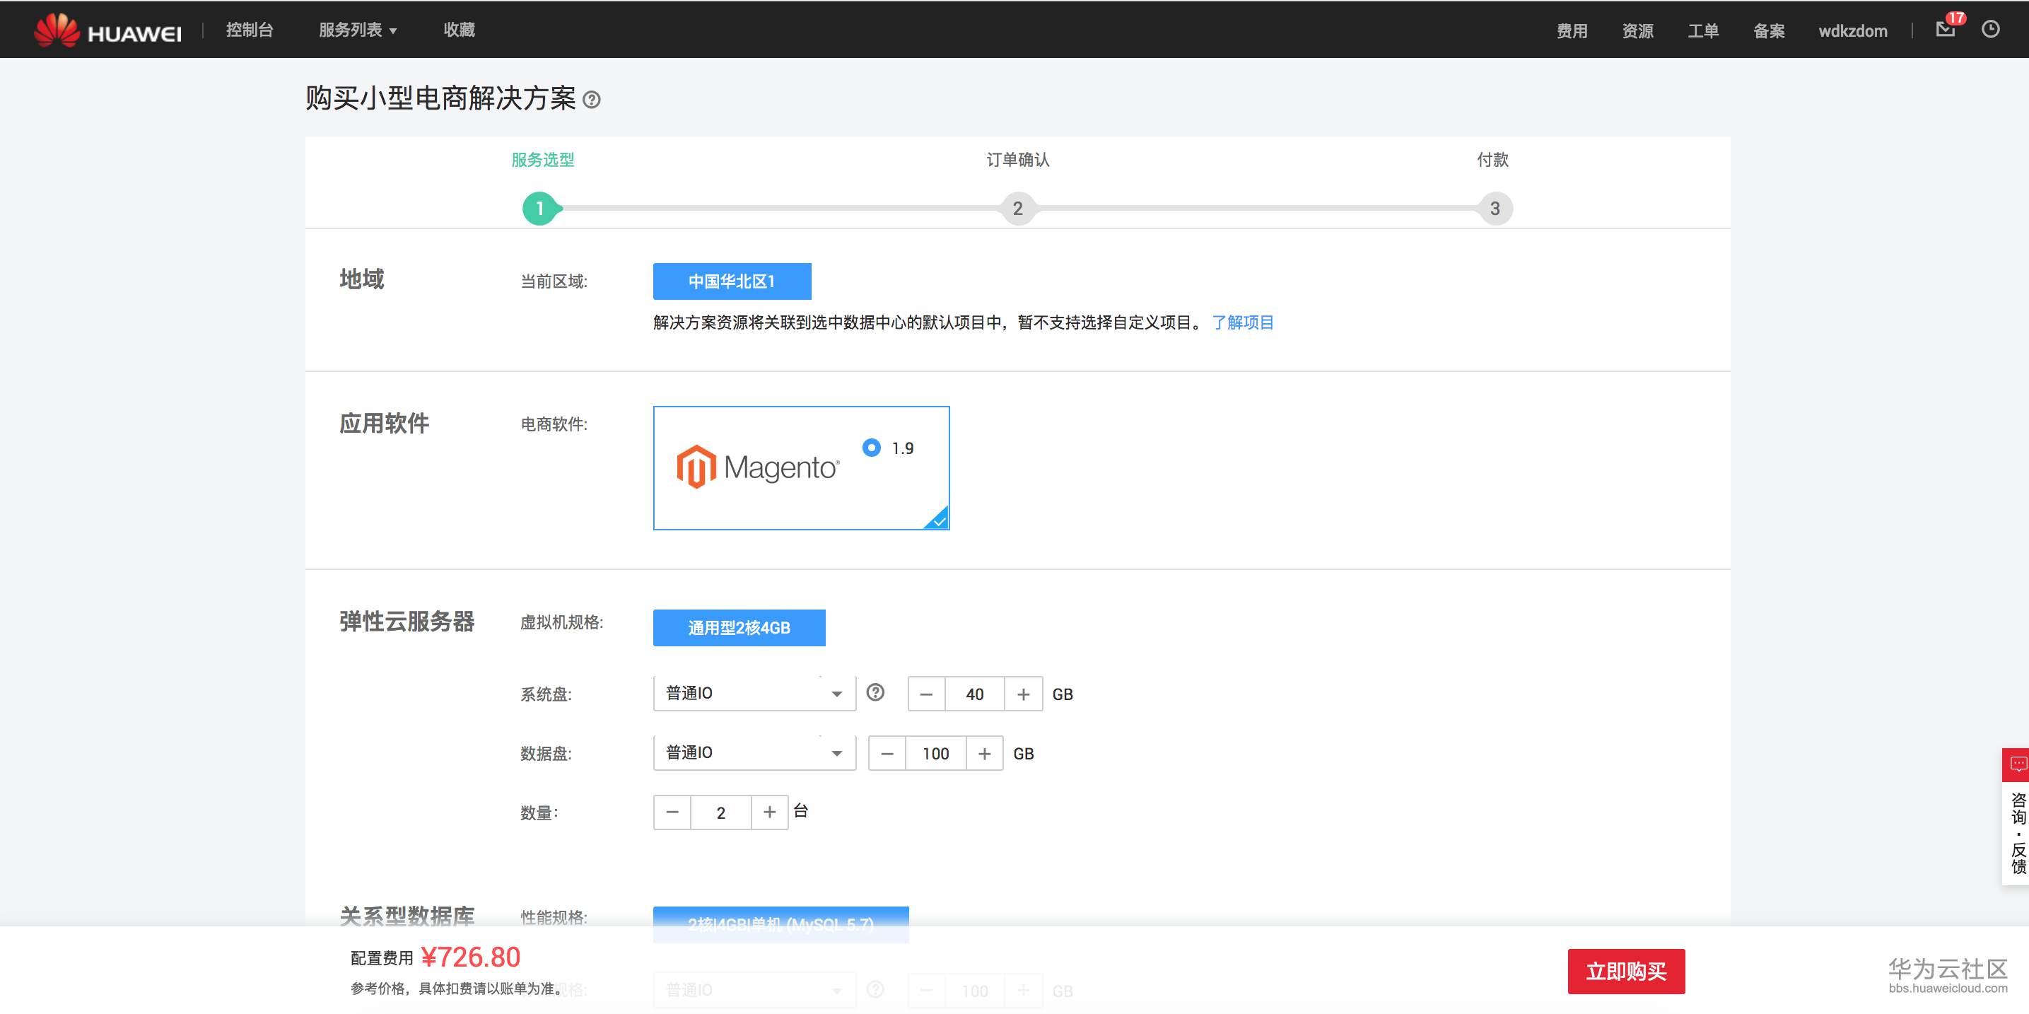The width and height of the screenshot is (2029, 1014).
Task: Click plus icon for system disk size
Action: [x=1023, y=694]
